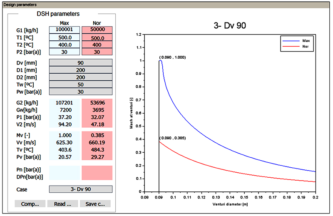Select the T2 Max input field
The height and width of the screenshot is (216, 333).
(x=65, y=45)
